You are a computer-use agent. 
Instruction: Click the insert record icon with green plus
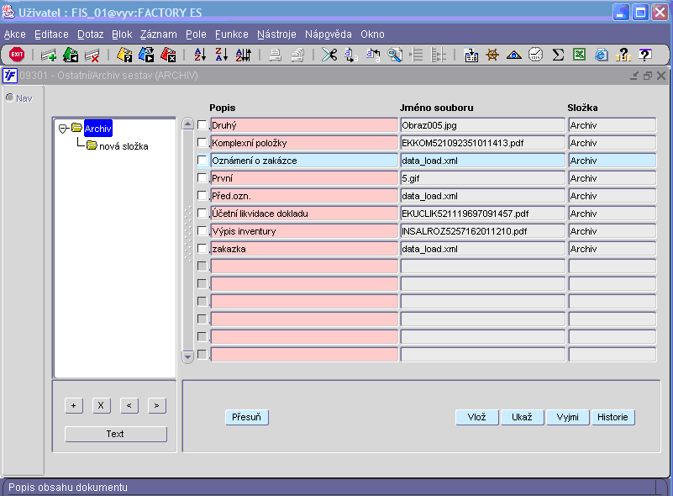point(49,55)
